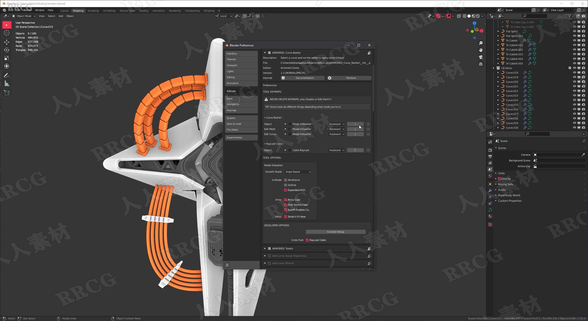This screenshot has height=321, width=588.
Task: Select the Scale tool in viewport toolbar
Action: pyautogui.click(x=7, y=58)
